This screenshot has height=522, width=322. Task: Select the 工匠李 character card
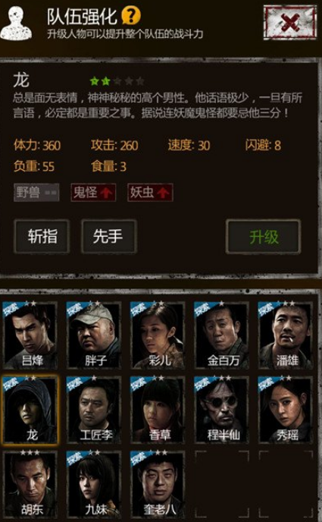point(94,410)
